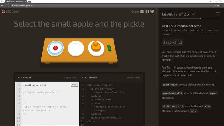Click the 'CSS Editor' pane label

tap(24, 78)
